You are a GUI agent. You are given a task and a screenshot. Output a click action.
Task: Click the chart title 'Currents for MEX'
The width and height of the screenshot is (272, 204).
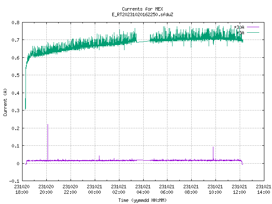(x=142, y=9)
